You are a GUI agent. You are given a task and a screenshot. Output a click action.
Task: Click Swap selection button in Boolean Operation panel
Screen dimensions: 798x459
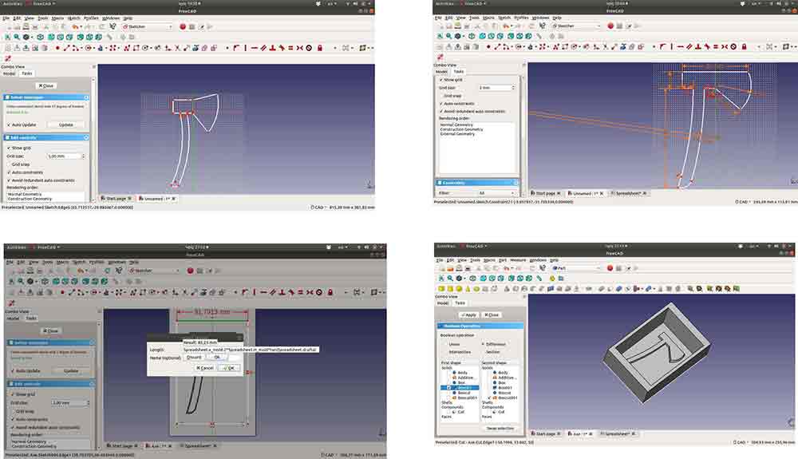coord(500,429)
